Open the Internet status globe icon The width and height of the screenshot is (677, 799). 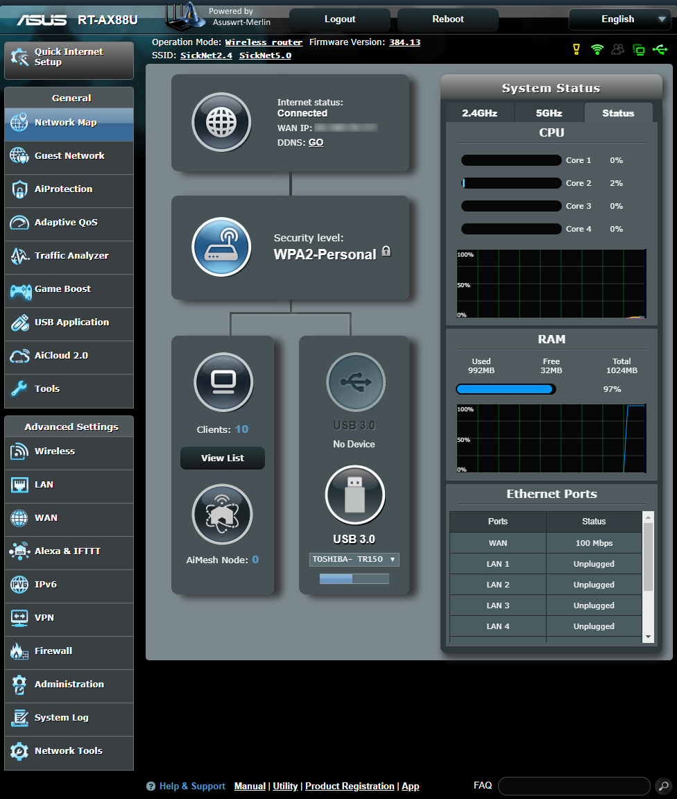point(221,122)
